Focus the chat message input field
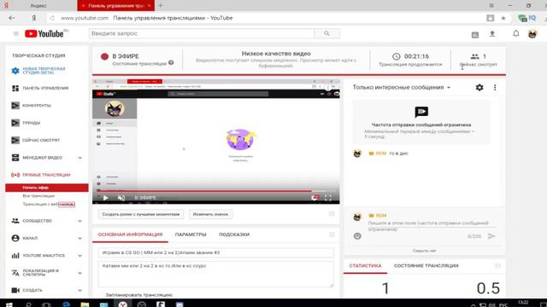Viewport: 547px width, 307px height. [432, 226]
